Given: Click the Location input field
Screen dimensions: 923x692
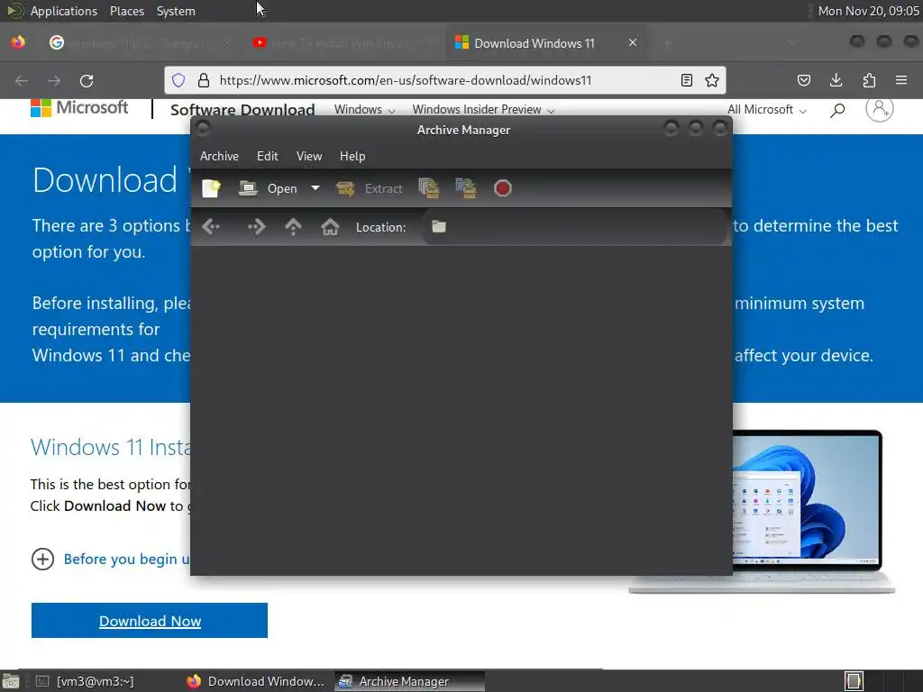Looking at the screenshot, I should (x=574, y=226).
